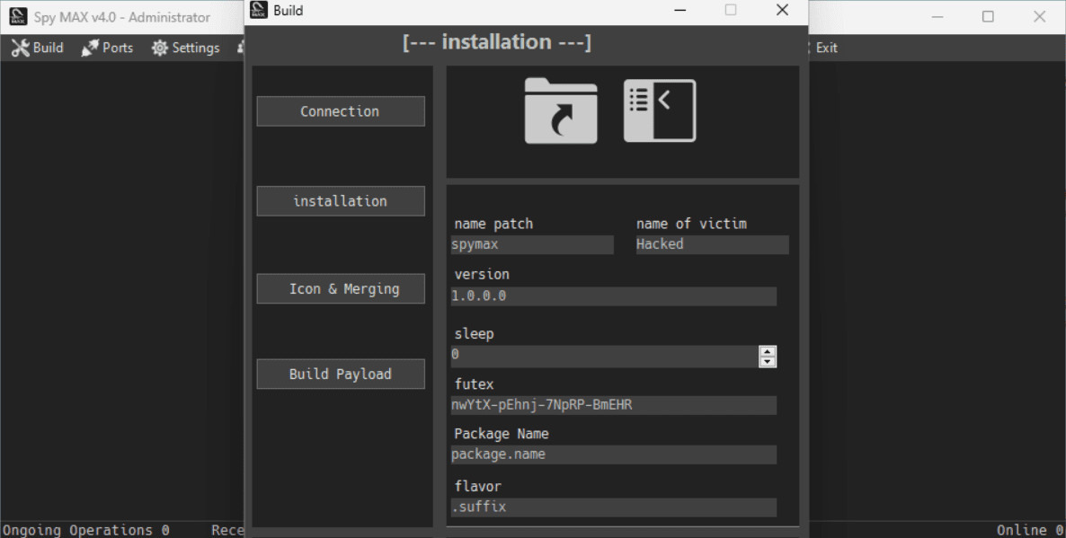Click "Online 0" status bar entry
Image resolution: width=1066 pixels, height=538 pixels.
[1030, 530]
